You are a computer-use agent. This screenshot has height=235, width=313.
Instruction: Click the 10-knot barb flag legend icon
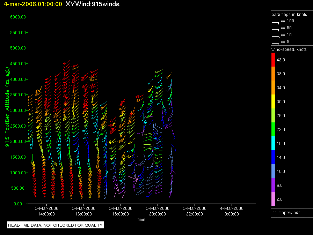coord(275,36)
